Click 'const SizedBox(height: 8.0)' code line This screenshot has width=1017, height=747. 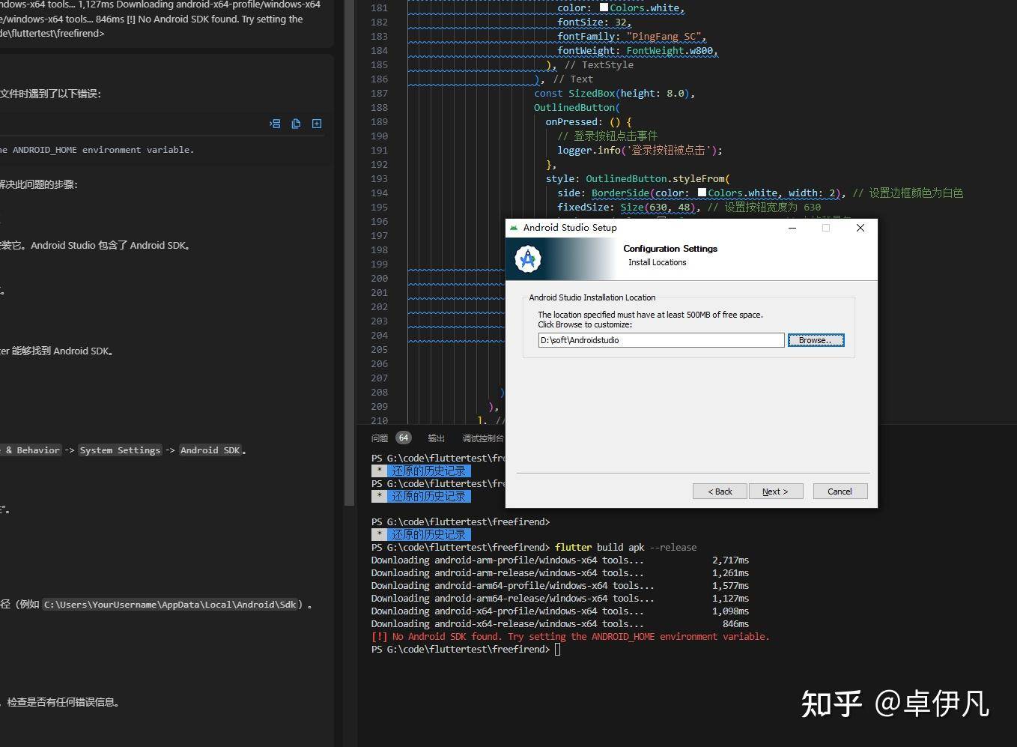614,94
